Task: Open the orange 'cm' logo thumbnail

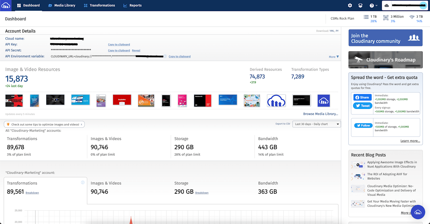Action: [146, 100]
